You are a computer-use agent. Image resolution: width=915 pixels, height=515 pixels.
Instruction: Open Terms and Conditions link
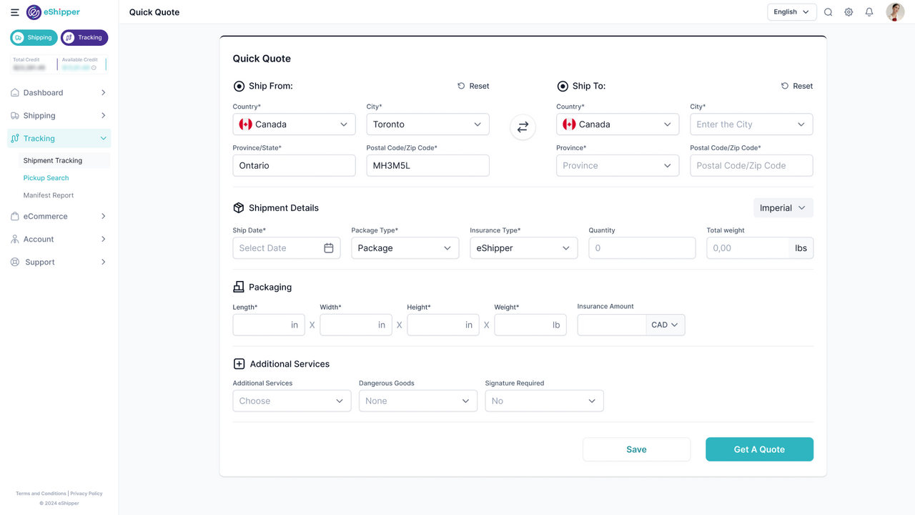(41, 494)
